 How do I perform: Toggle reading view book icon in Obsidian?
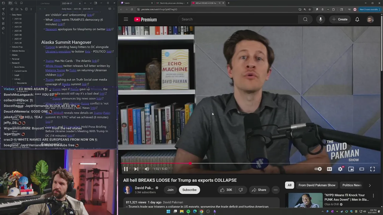[110, 9]
